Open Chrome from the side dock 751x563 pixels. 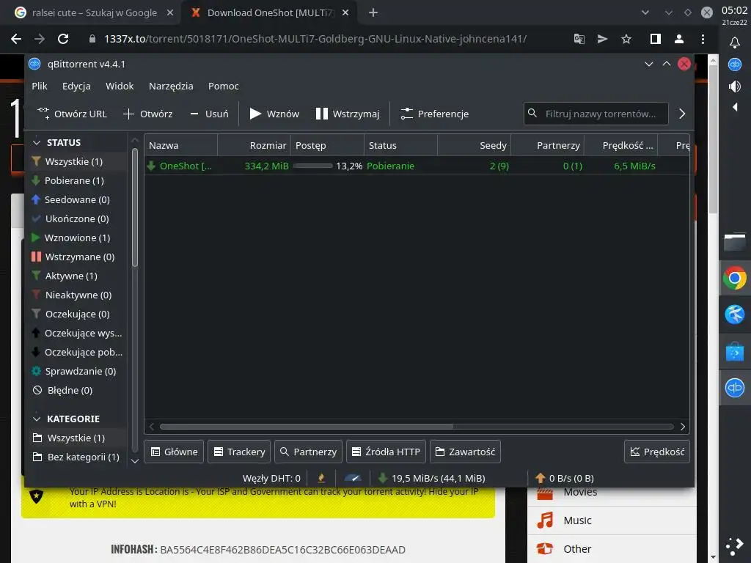point(735,278)
